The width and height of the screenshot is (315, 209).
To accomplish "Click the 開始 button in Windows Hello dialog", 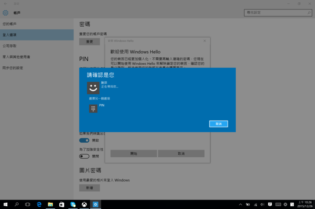I will (x=134, y=153).
